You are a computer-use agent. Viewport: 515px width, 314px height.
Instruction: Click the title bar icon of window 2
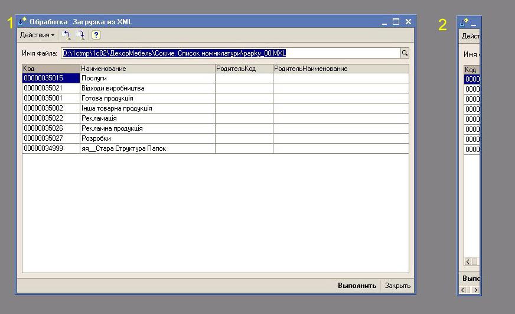click(x=464, y=22)
